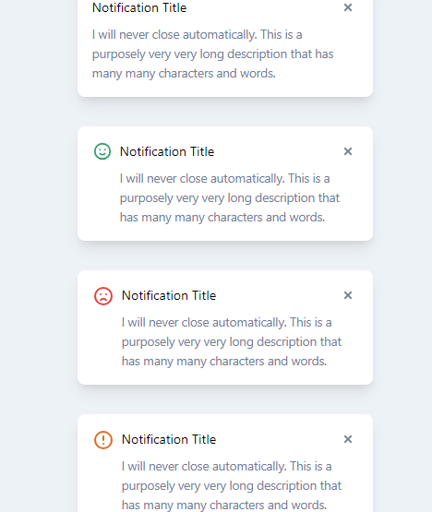Click the Notification Title beside the warning icon
Image resolution: width=432 pixels, height=512 pixels.
169,439
